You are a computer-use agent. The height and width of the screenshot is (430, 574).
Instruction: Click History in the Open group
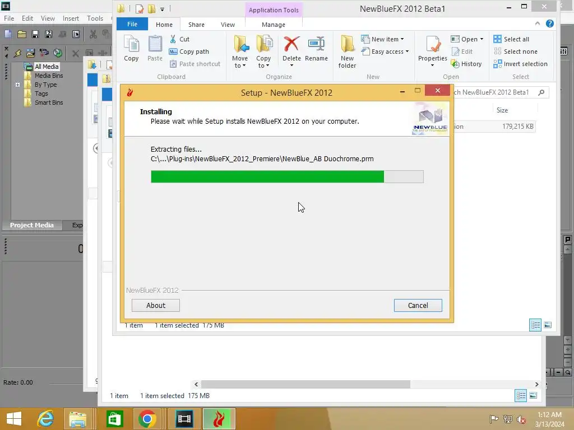click(x=466, y=64)
